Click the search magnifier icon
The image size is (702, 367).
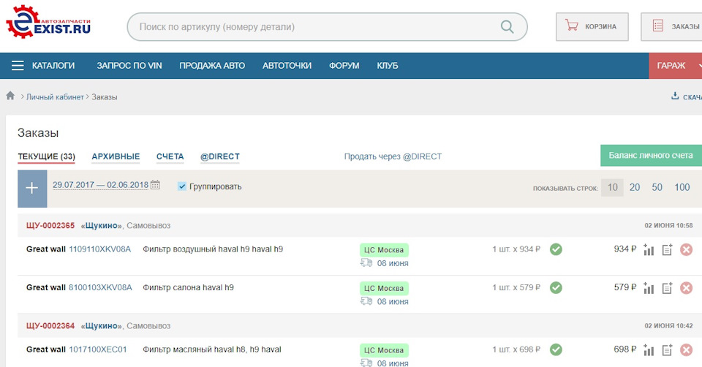tap(507, 27)
